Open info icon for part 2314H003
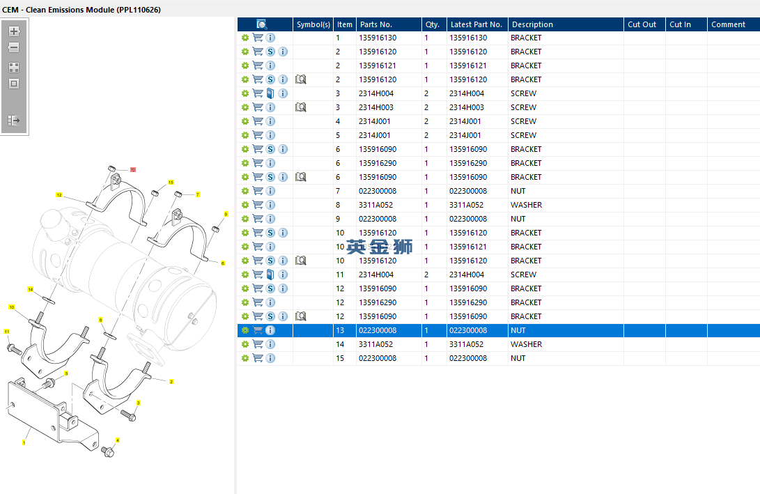760x494 pixels. [270, 107]
